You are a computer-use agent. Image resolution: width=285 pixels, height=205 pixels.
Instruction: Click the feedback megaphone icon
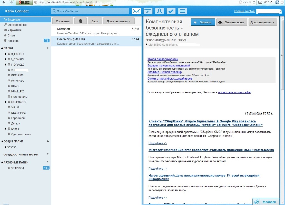tap(256, 202)
